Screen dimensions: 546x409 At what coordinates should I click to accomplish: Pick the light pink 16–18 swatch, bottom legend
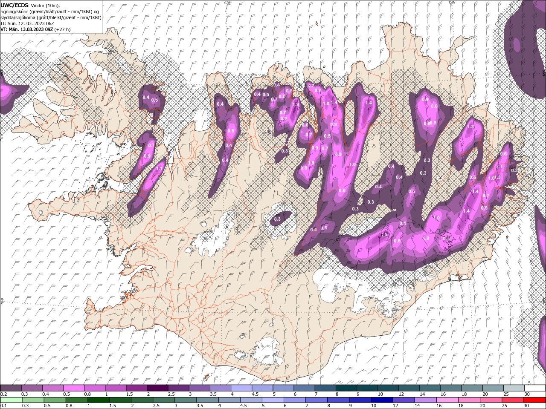tap(447, 400)
